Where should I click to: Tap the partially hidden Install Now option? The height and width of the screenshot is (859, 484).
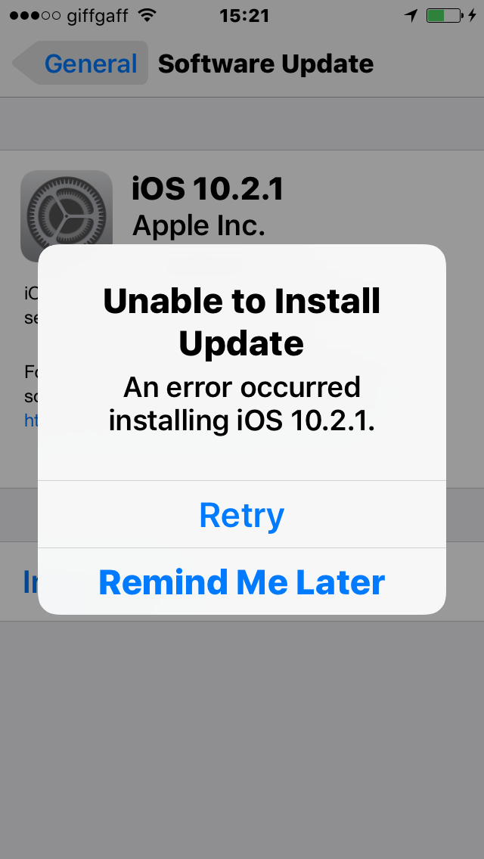pos(31,581)
